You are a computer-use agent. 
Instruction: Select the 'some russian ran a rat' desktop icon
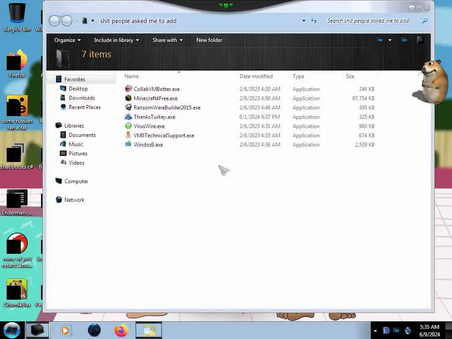tap(17, 113)
